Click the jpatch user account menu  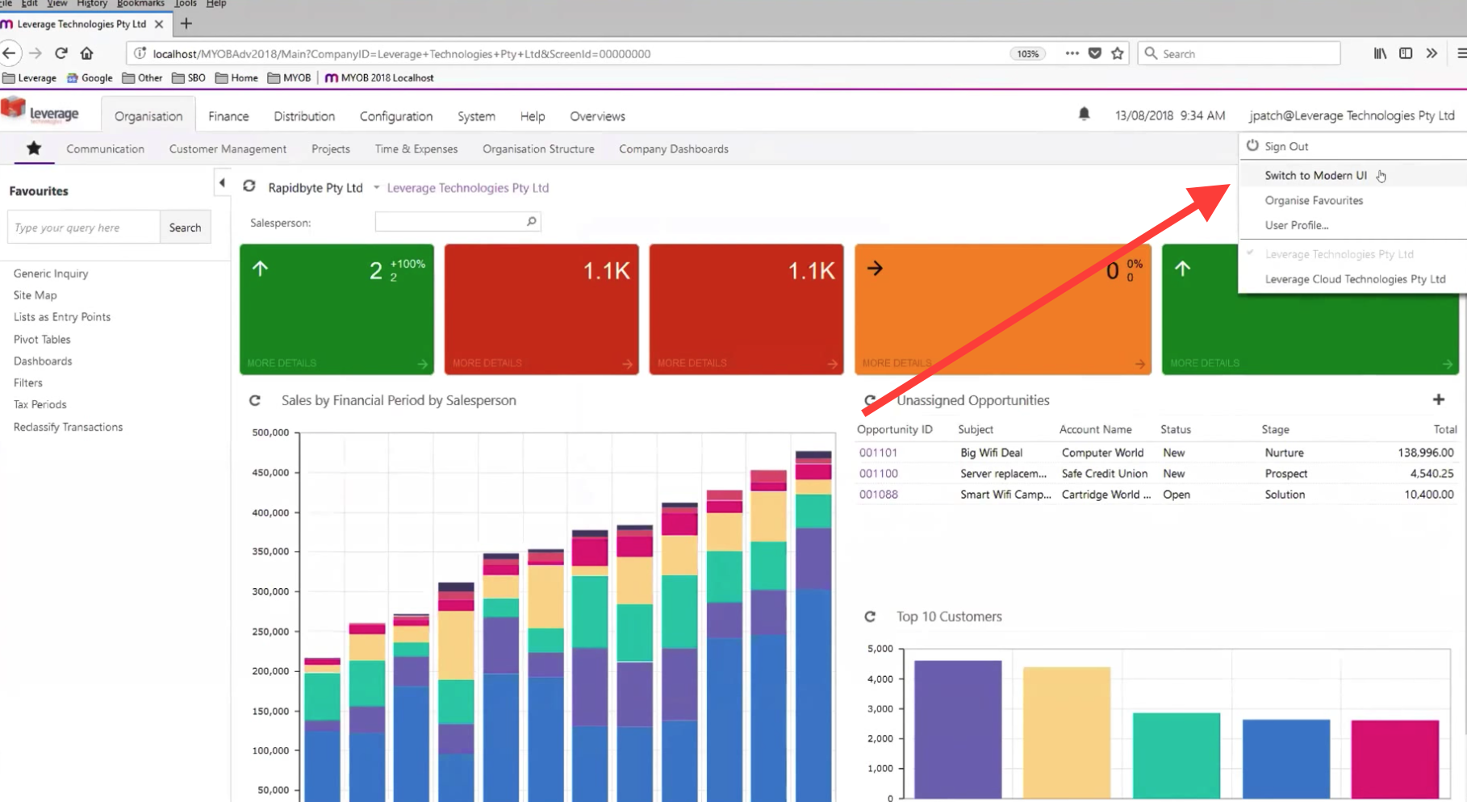coord(1352,115)
